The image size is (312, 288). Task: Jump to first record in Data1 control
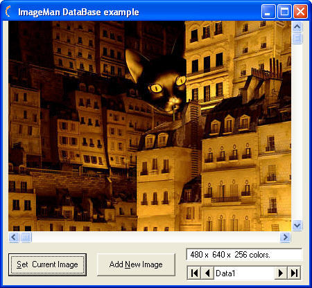click(x=194, y=273)
